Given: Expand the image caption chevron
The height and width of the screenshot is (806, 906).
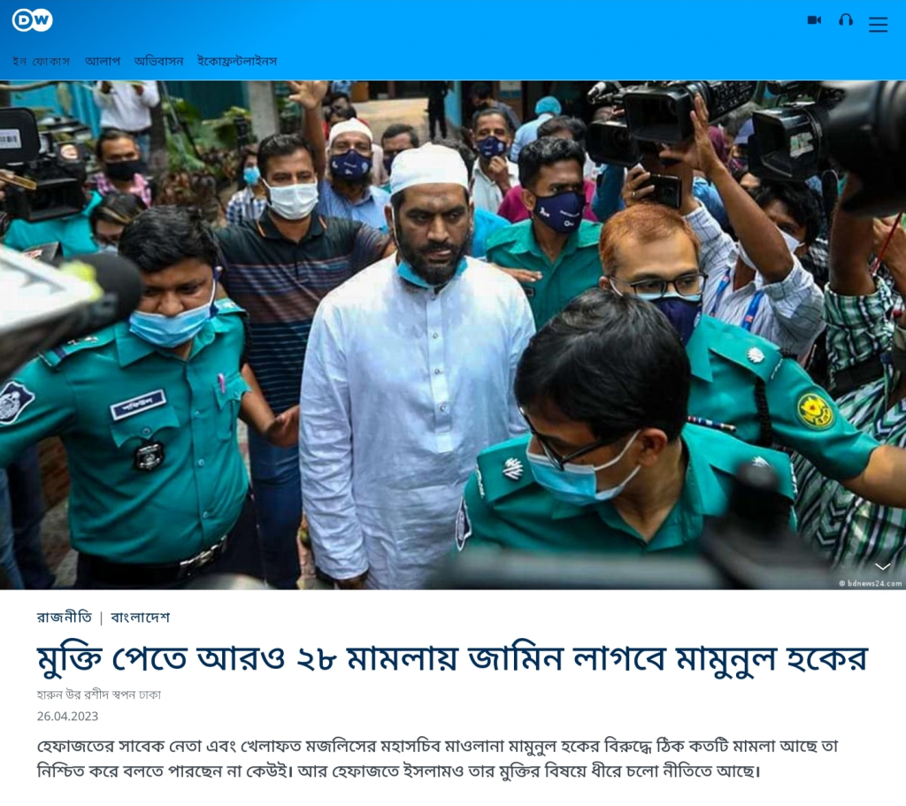Looking at the screenshot, I should pyautogui.click(x=882, y=566).
